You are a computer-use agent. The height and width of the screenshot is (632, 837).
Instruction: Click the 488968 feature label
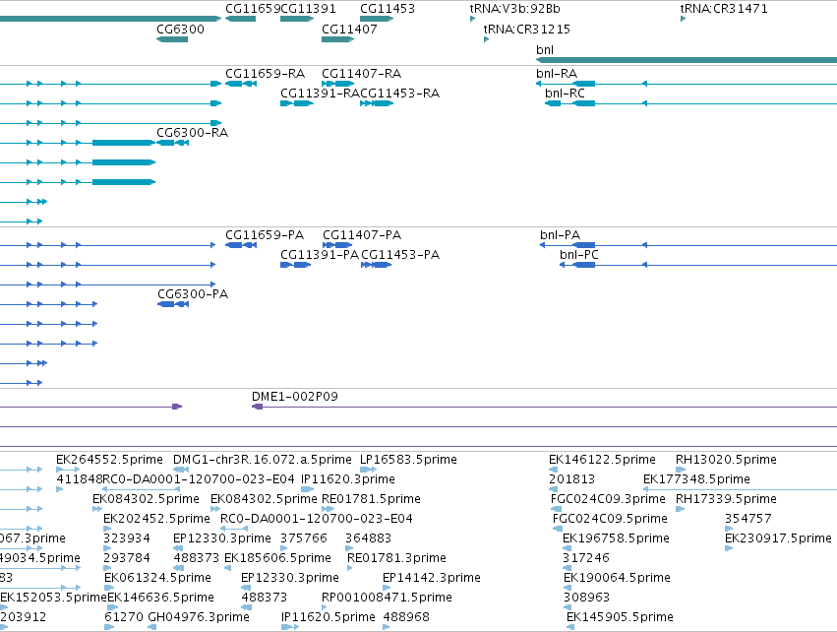[406, 617]
